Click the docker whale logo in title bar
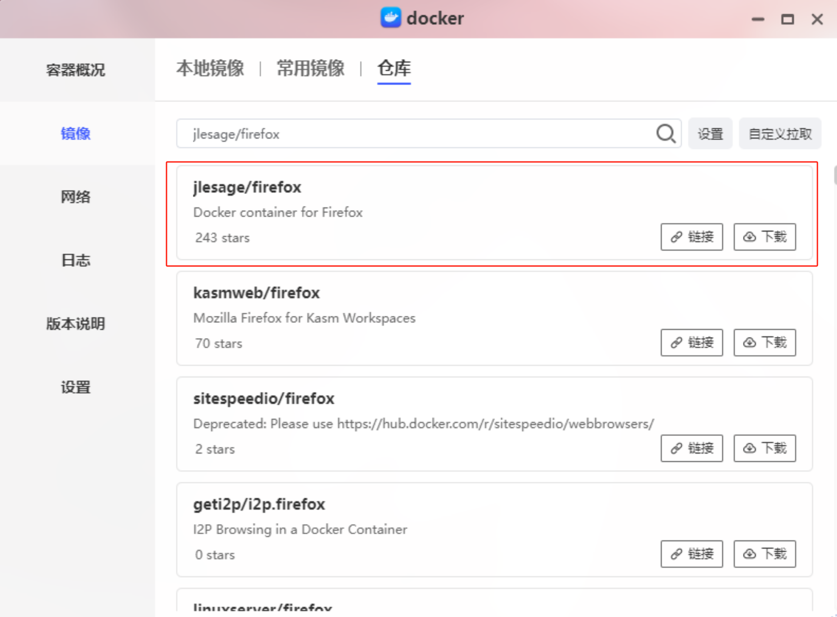 [x=390, y=18]
